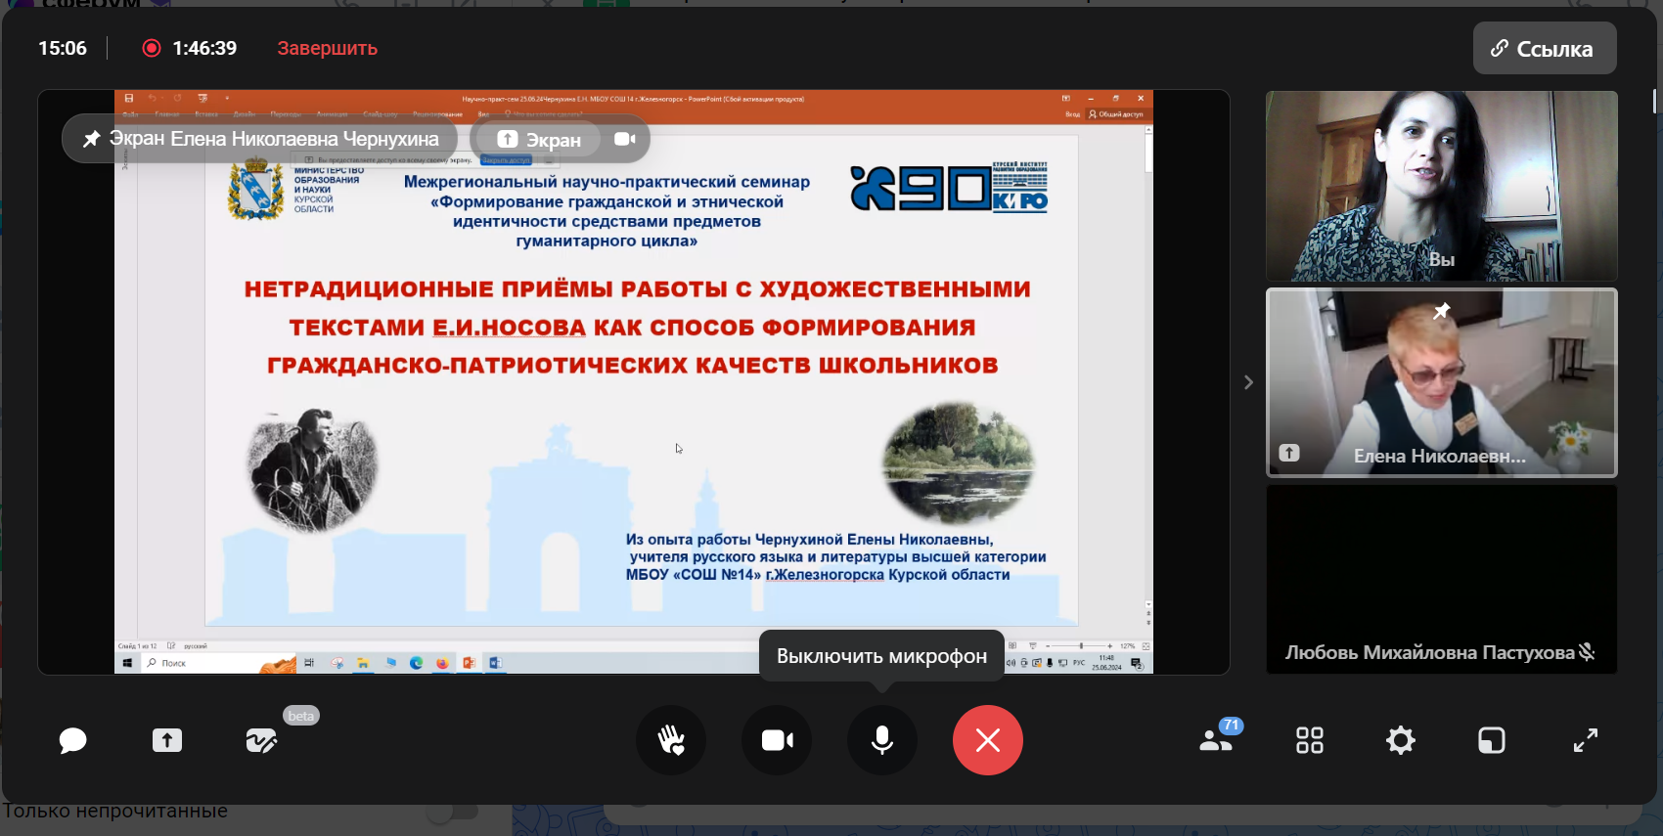Viewport: 1663px width, 836px height.
Task: Click save icon in shared PowerPoint title bar
Action: click(129, 98)
